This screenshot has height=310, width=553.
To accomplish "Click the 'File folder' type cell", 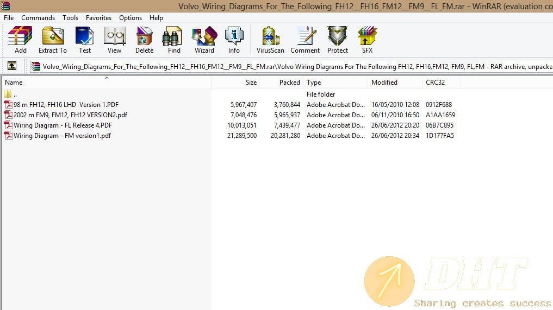I will pyautogui.click(x=321, y=94).
